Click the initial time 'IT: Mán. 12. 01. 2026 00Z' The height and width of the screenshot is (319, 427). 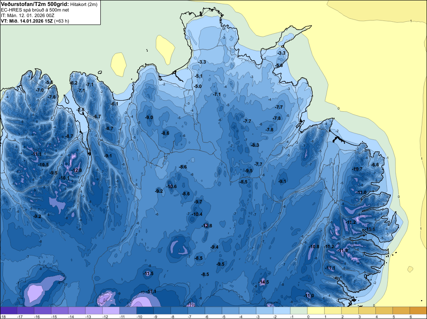point(27,15)
